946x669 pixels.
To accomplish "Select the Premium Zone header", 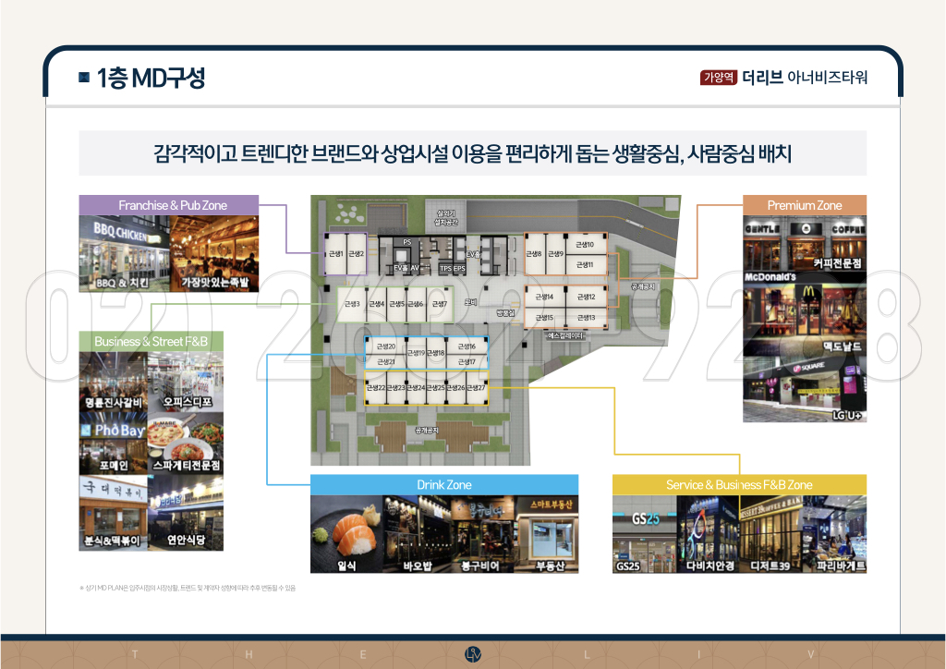I will point(805,205).
